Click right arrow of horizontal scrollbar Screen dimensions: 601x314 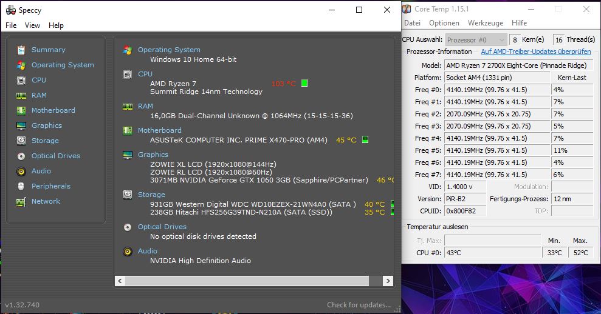[x=388, y=281]
